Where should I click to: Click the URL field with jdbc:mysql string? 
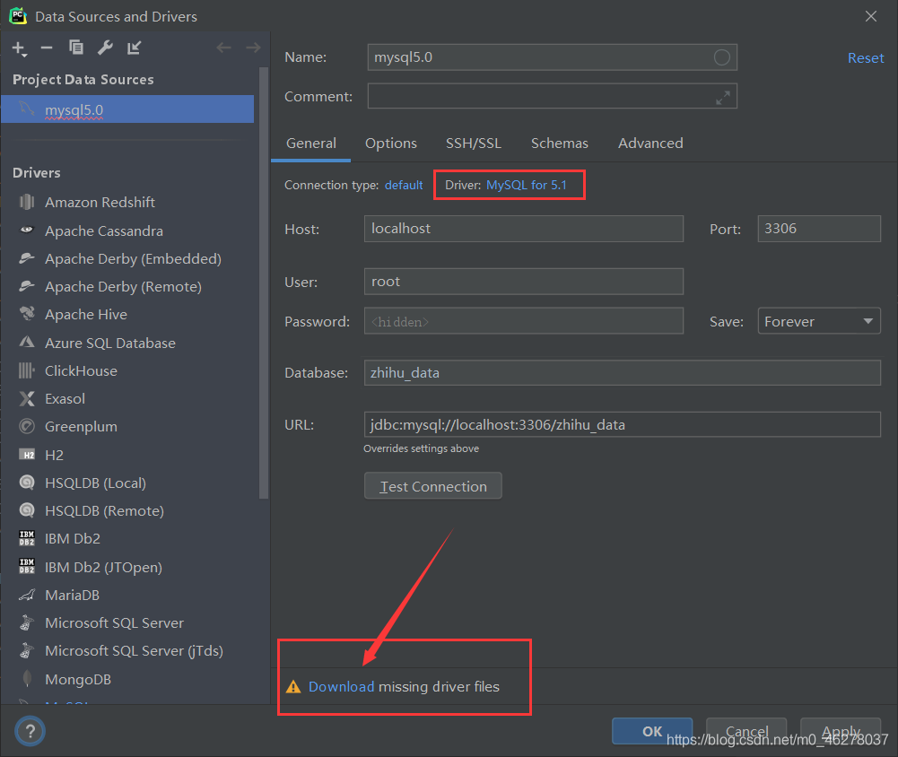click(x=622, y=424)
